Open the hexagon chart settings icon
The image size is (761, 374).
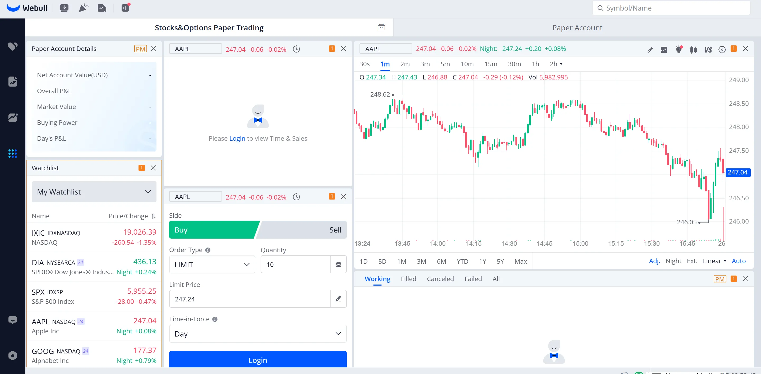[x=722, y=50]
